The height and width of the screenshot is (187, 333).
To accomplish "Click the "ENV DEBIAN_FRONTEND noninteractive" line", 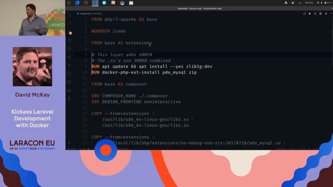I will [136, 102].
